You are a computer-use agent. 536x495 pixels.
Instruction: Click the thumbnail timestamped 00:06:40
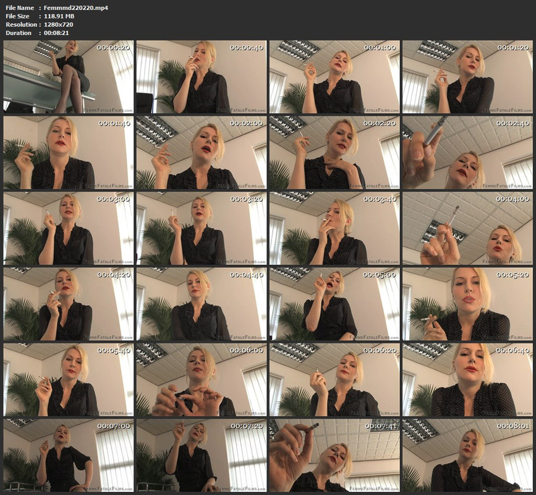467,380
